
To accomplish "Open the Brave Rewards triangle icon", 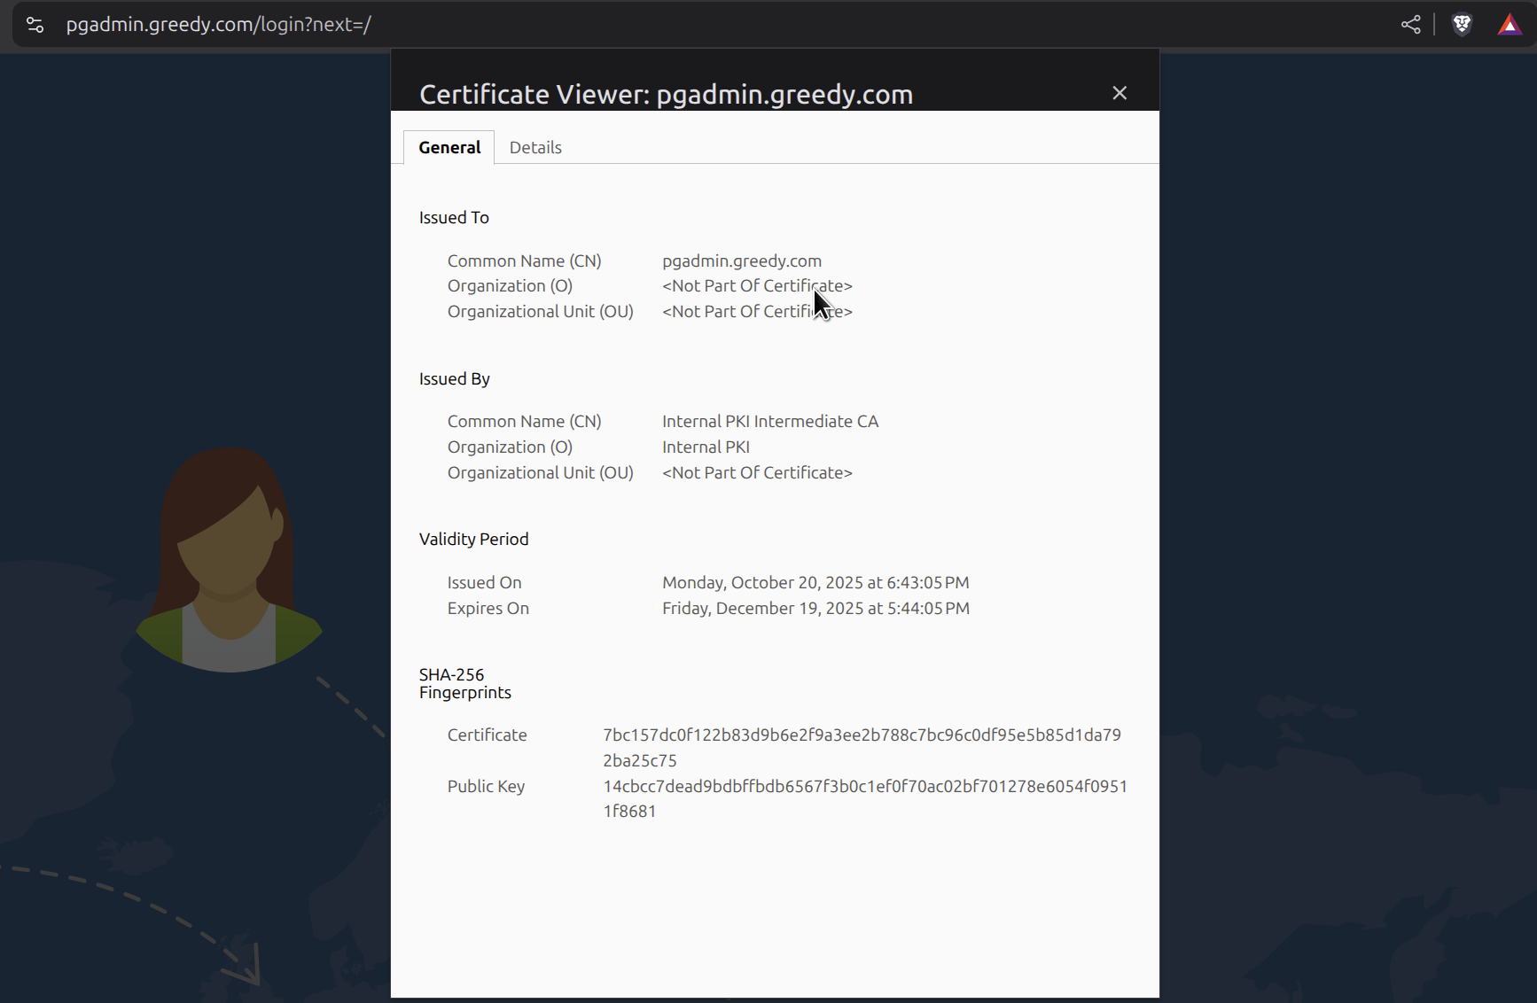I will tap(1509, 25).
